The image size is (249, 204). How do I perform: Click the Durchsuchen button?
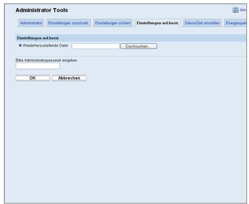click(139, 46)
